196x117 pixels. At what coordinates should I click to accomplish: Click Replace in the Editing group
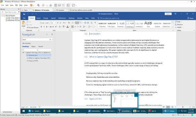[179, 24]
